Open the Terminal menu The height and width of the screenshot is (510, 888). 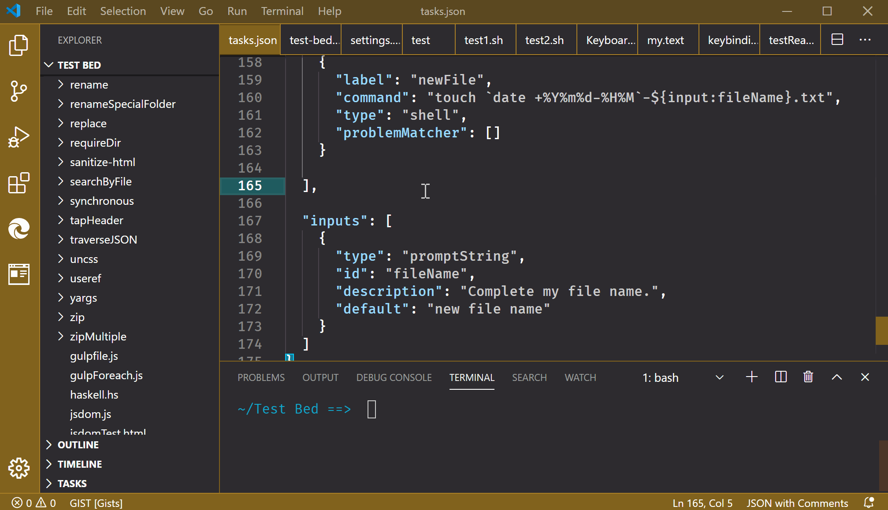(282, 11)
